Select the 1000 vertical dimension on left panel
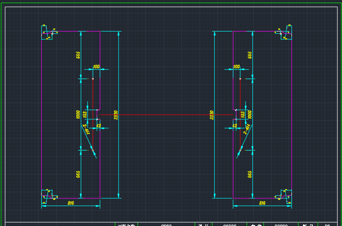The image size is (342, 226). 78,115
